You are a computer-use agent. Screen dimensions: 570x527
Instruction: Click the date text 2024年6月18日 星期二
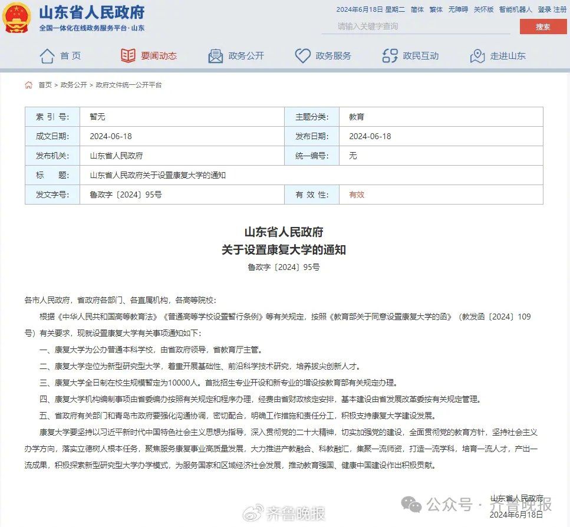tap(370, 9)
